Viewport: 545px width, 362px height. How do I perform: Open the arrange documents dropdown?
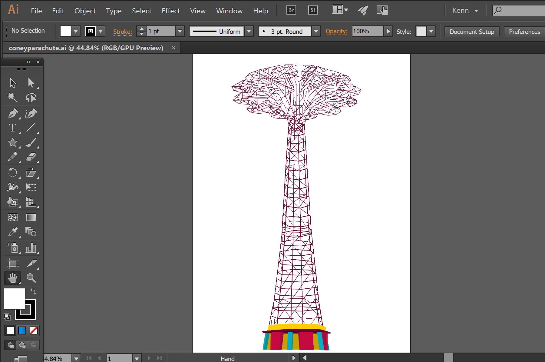[340, 10]
